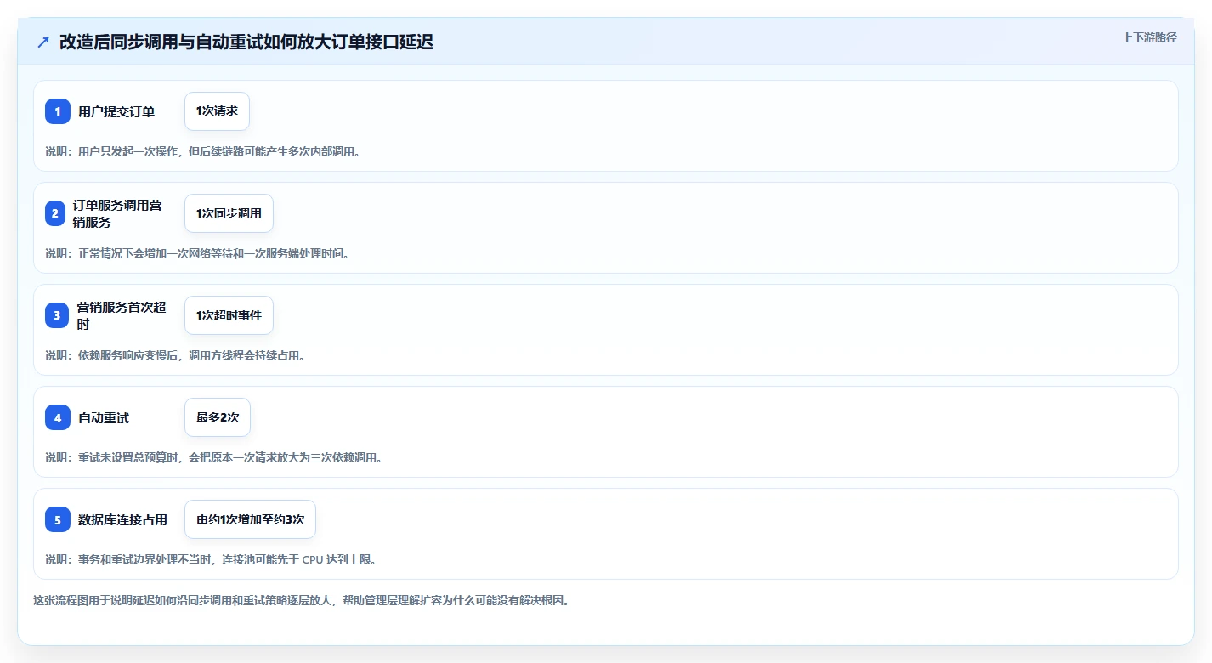Click the step number 3 badge

pyautogui.click(x=57, y=315)
